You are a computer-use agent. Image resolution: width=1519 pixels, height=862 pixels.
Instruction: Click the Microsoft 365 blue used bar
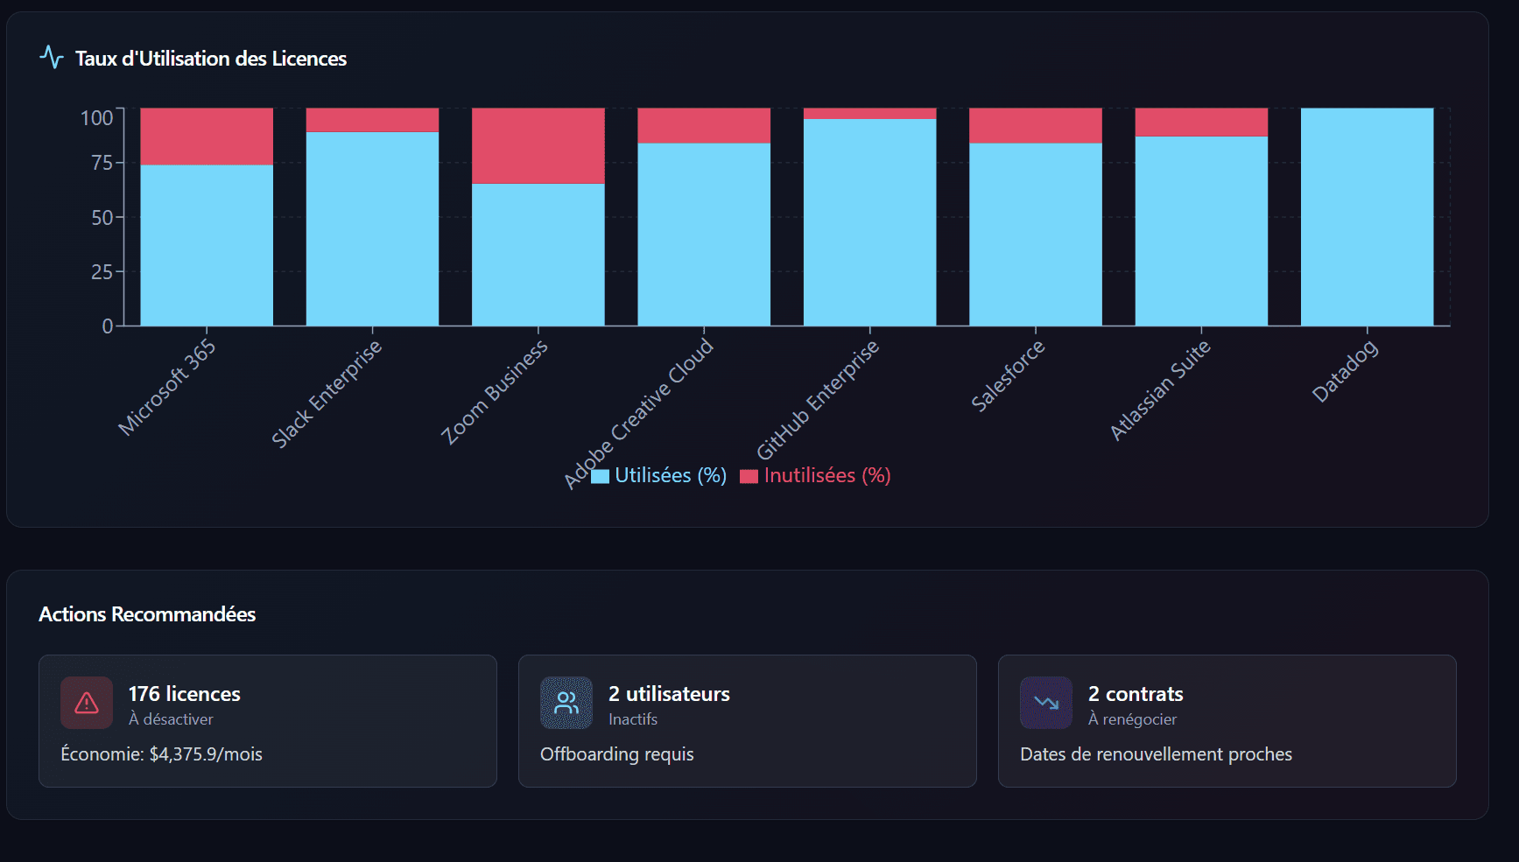pos(207,245)
